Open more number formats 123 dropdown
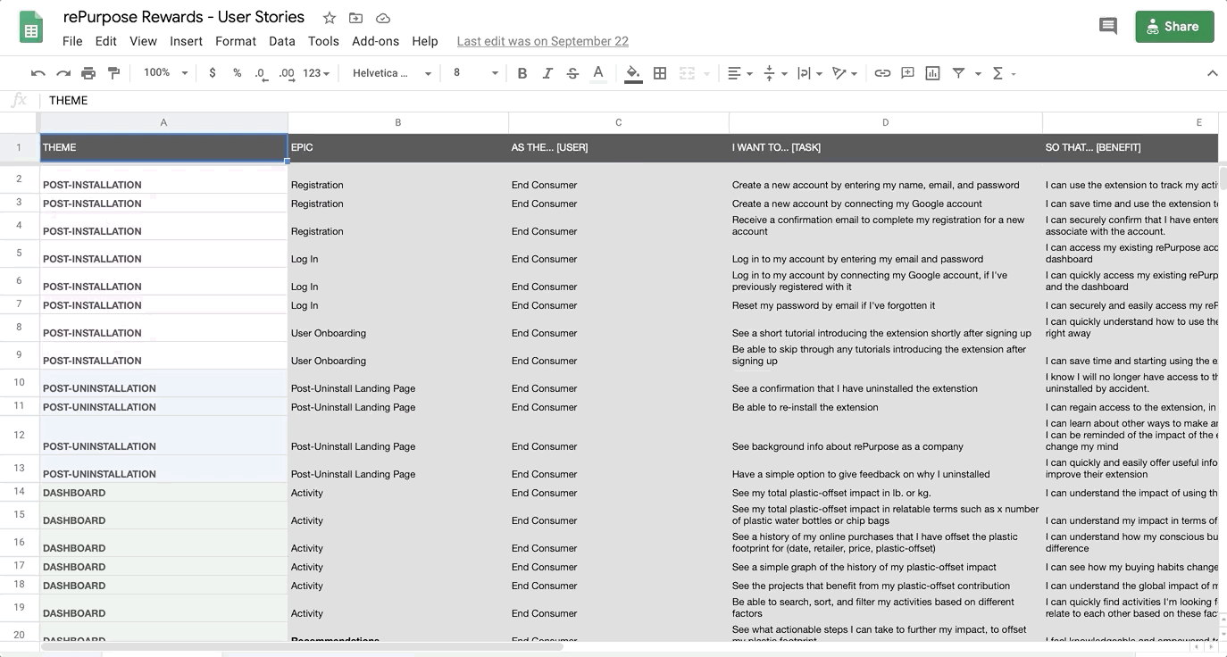1227x657 pixels. (x=316, y=73)
